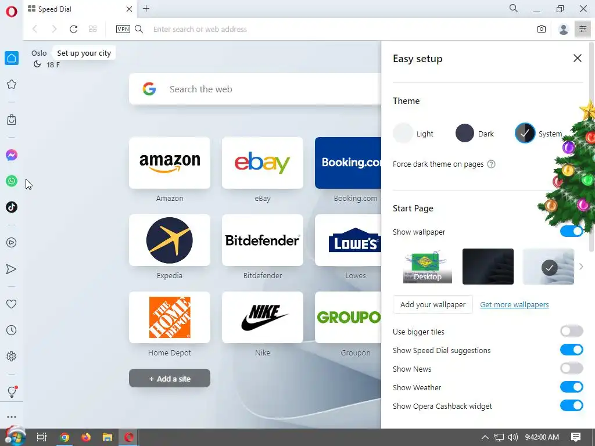Open the Shopping bag sidebar icon
595x446 pixels.
pyautogui.click(x=12, y=120)
